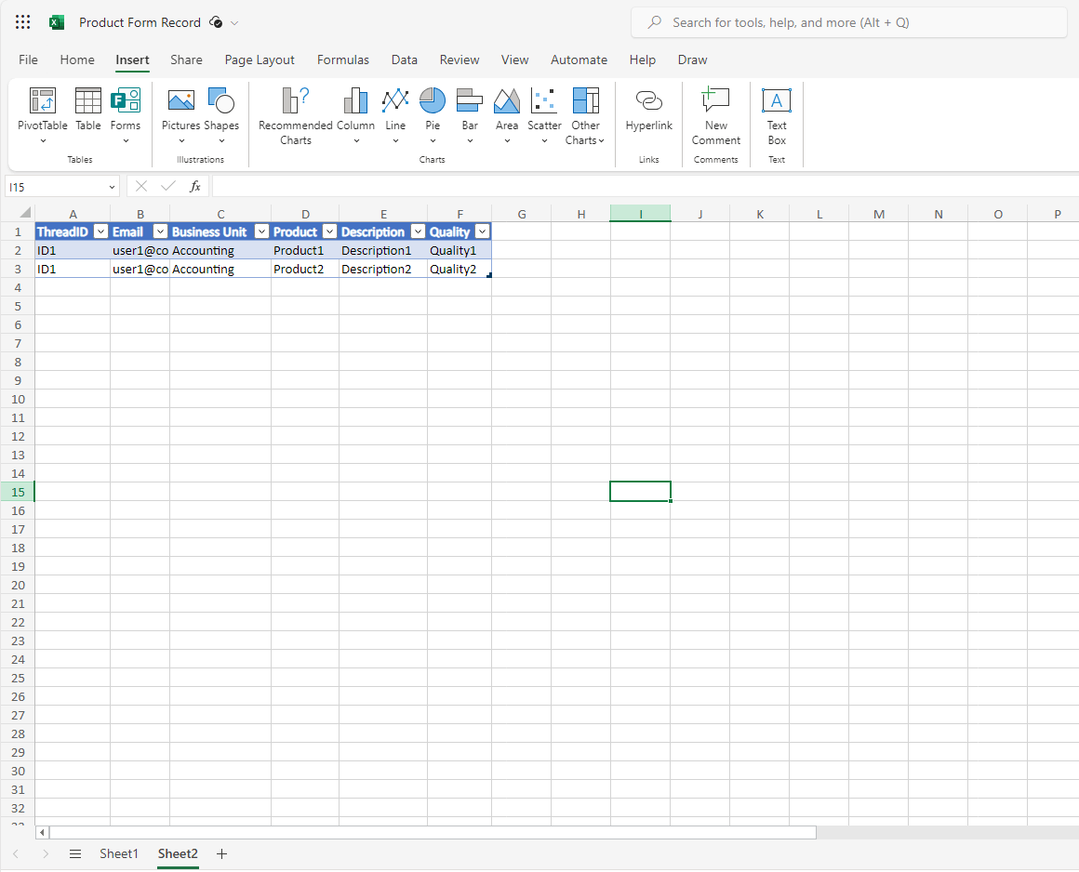Open Recommended Charts
Screen dimensions: 1079x872
point(295,112)
